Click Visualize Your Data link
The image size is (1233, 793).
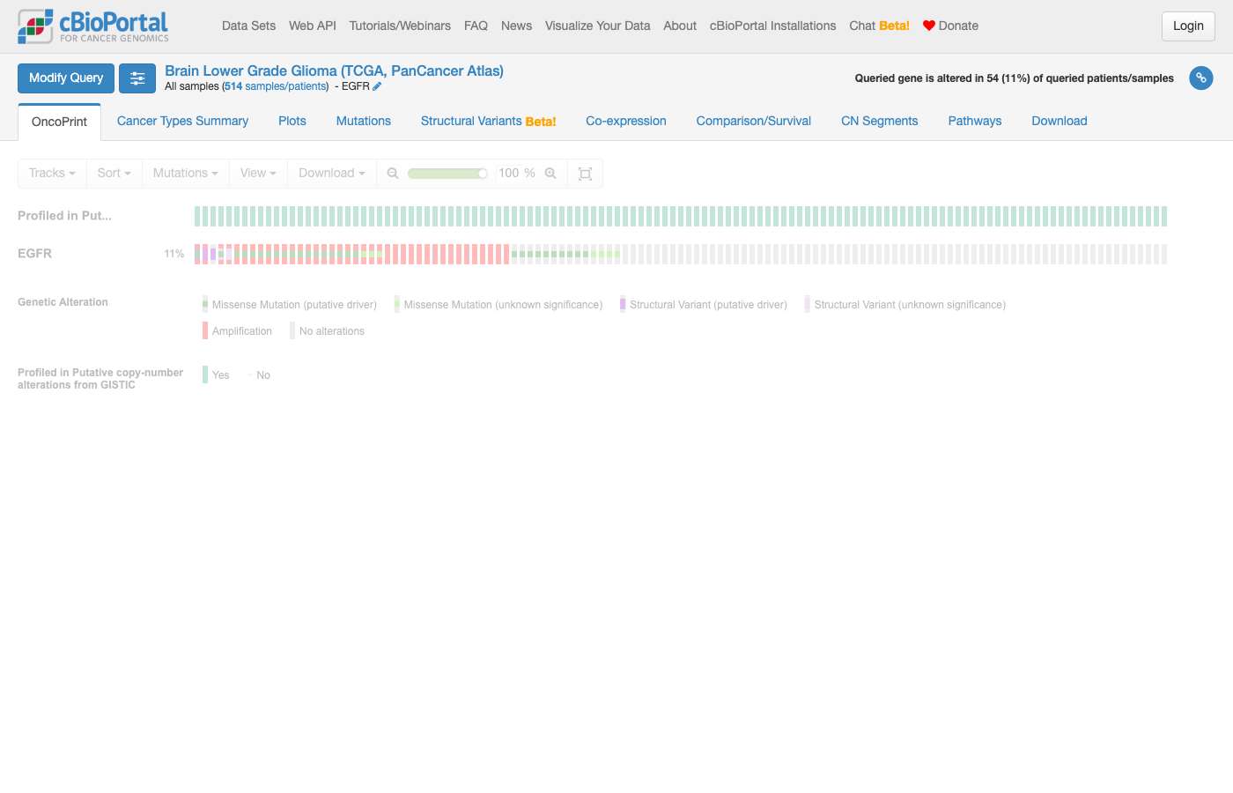[x=597, y=26]
